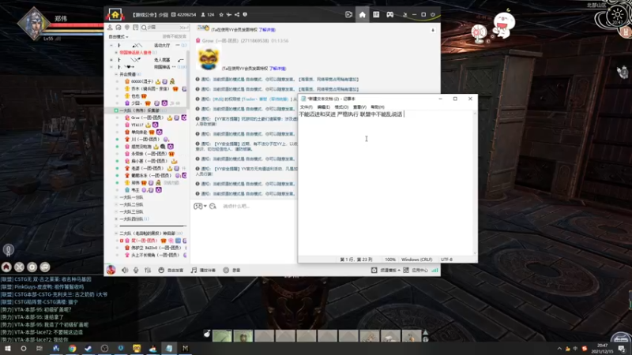
Task: Click the game microphone icon at left
Action: pyautogui.click(x=8, y=250)
